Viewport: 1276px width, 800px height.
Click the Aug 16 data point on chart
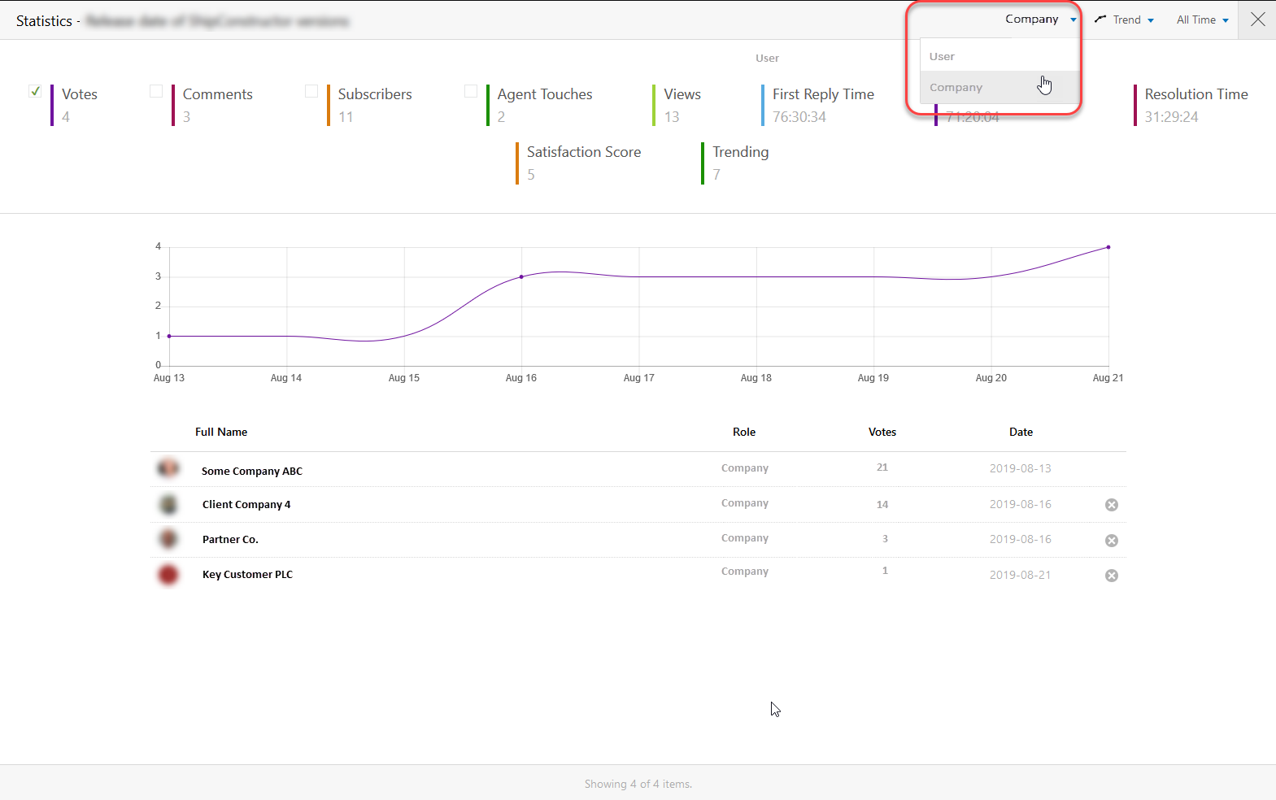point(521,277)
